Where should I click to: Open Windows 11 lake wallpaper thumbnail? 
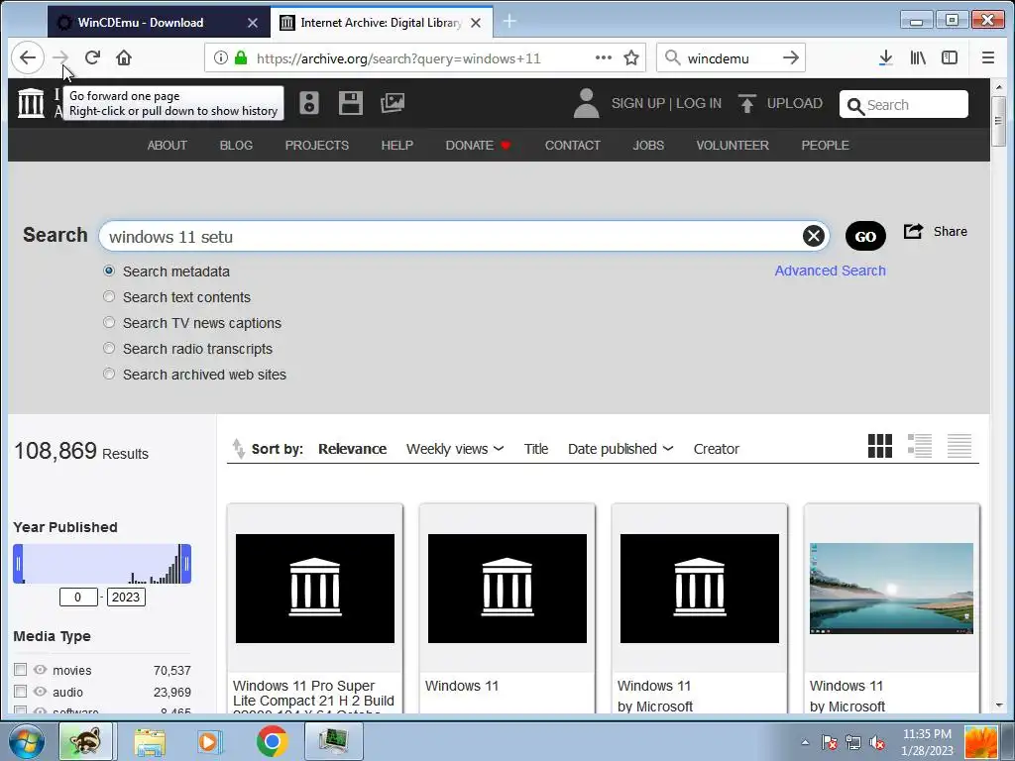pyautogui.click(x=891, y=589)
